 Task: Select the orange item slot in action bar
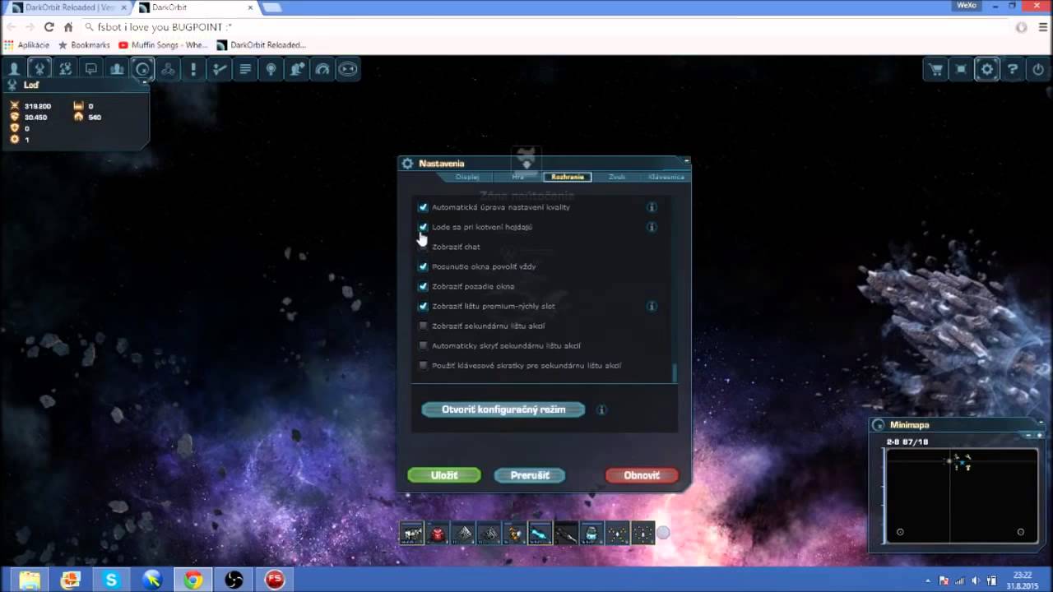click(x=514, y=534)
